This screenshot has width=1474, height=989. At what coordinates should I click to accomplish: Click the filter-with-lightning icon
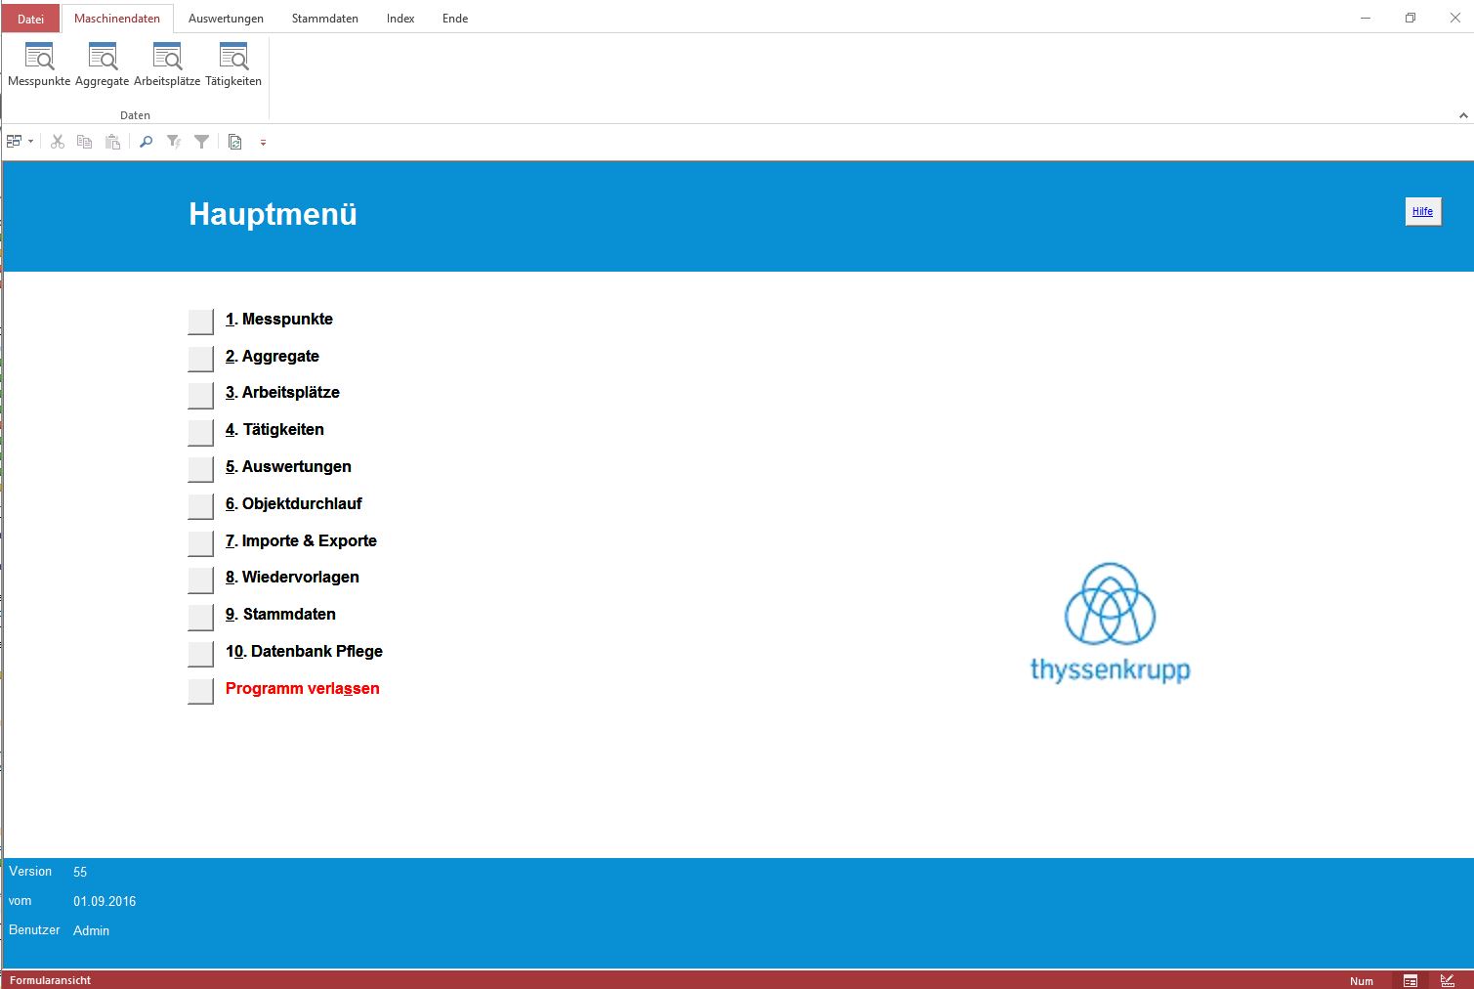point(174,142)
